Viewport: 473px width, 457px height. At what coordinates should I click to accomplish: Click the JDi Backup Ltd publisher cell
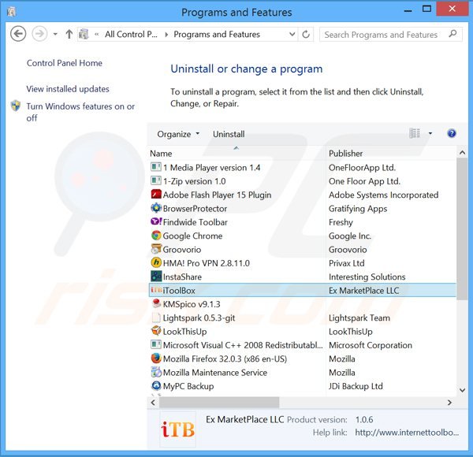tap(356, 386)
